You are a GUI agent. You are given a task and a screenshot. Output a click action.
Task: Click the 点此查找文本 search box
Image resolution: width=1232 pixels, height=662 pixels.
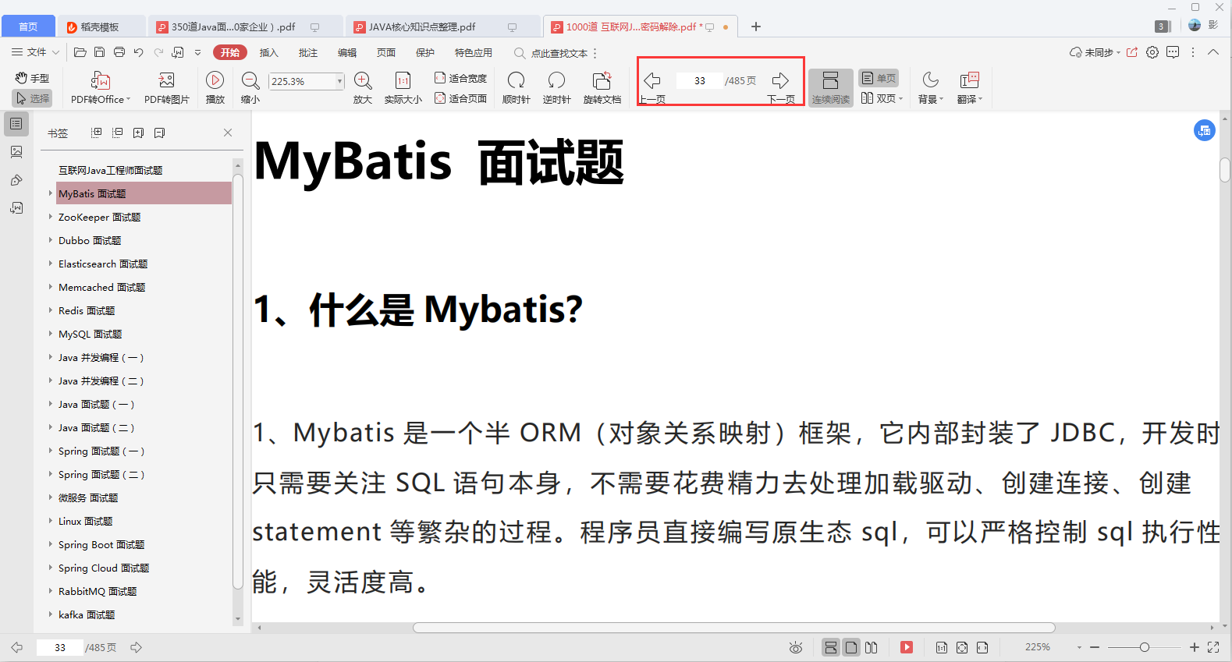coord(552,53)
